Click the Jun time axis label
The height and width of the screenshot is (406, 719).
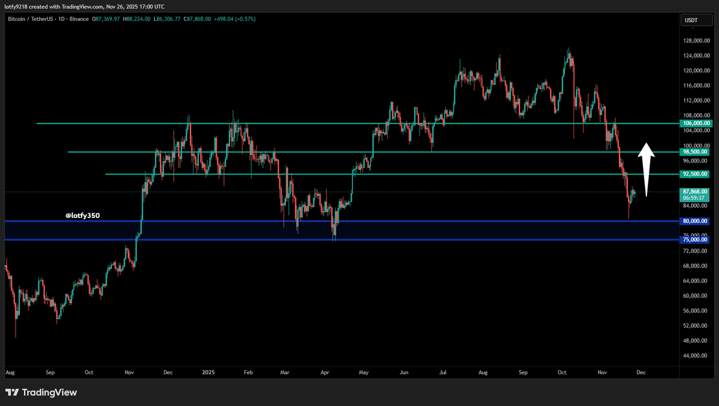[x=404, y=372]
